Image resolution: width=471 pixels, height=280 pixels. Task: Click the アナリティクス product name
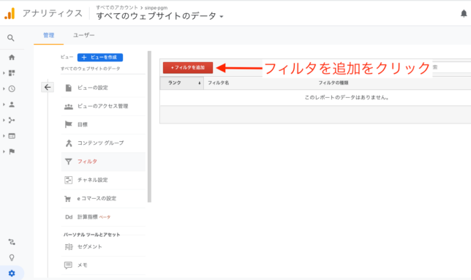point(52,13)
